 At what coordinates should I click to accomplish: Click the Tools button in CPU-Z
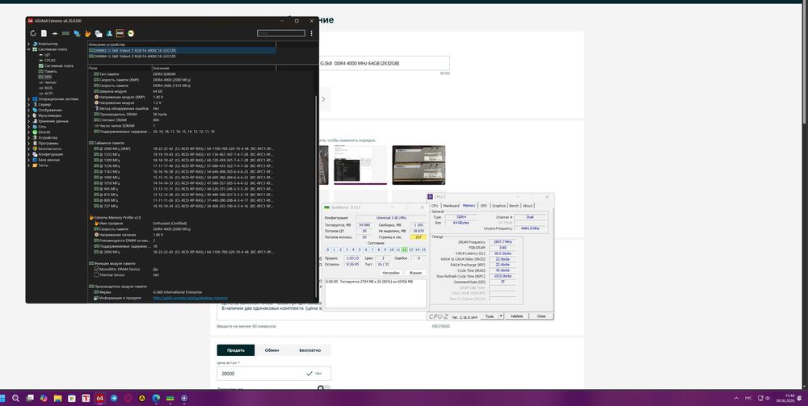pos(490,316)
